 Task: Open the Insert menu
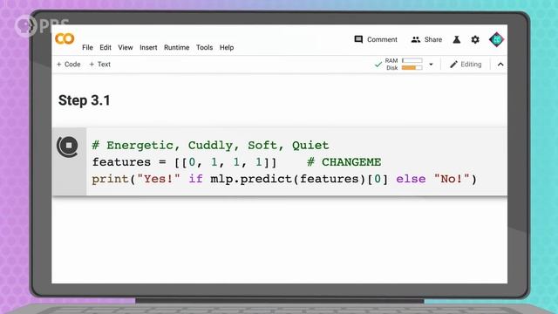click(148, 47)
